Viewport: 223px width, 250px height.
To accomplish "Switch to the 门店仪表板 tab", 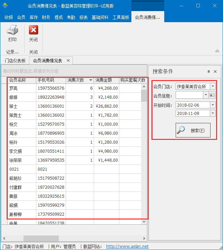I will pos(15,61).
